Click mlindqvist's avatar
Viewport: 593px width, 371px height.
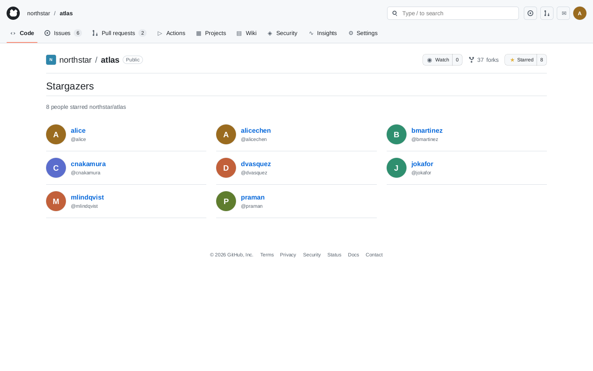[56, 201]
